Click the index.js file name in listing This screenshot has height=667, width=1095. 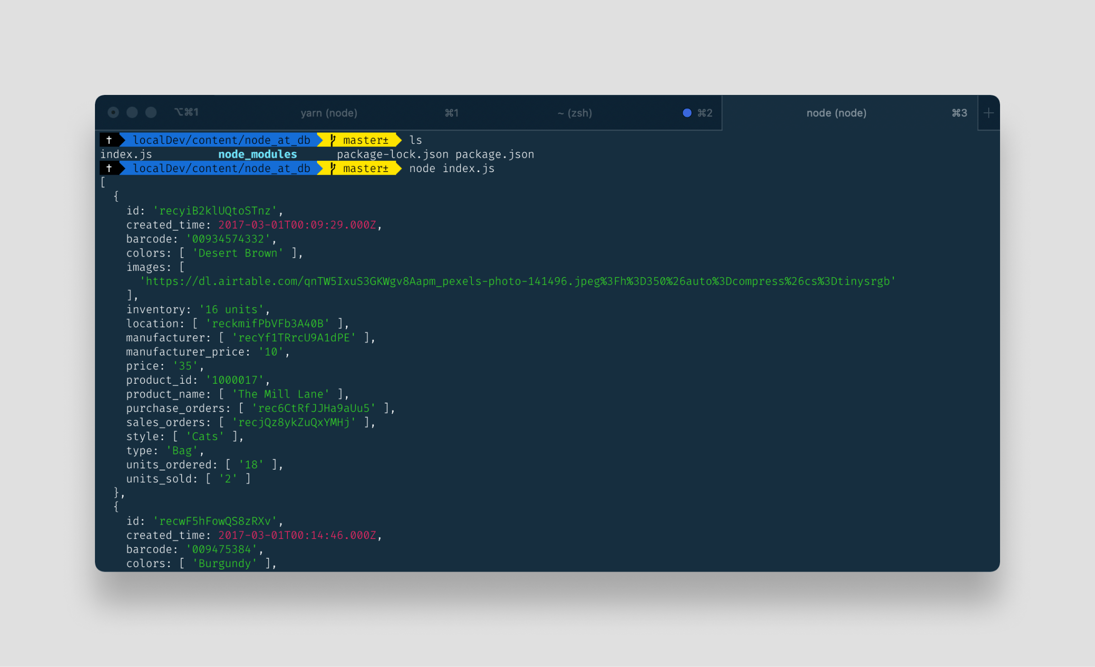tap(126, 154)
